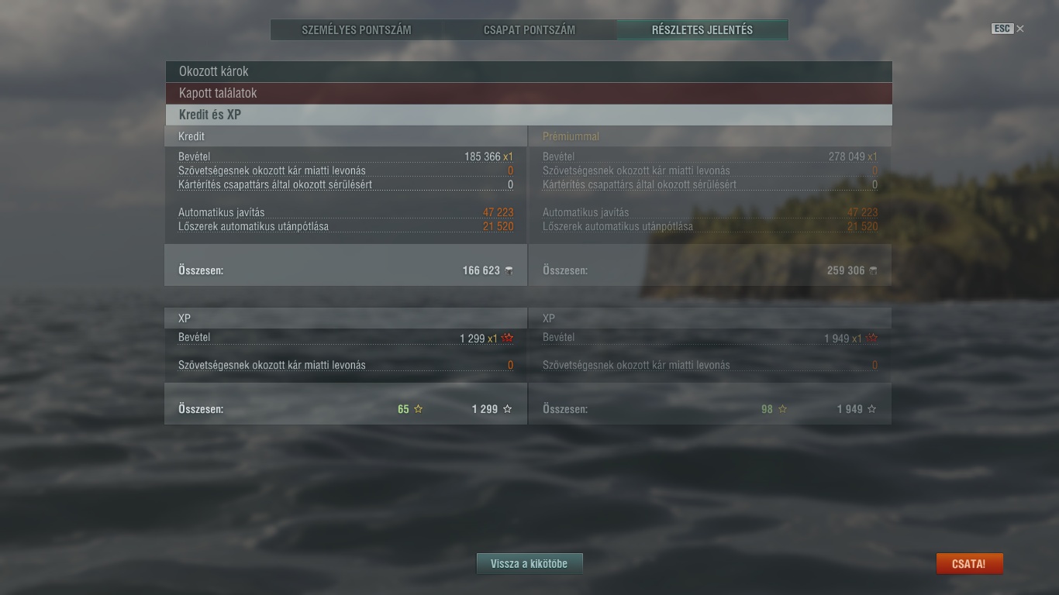
Task: Click the gold star next to 98
Action: 783,409
